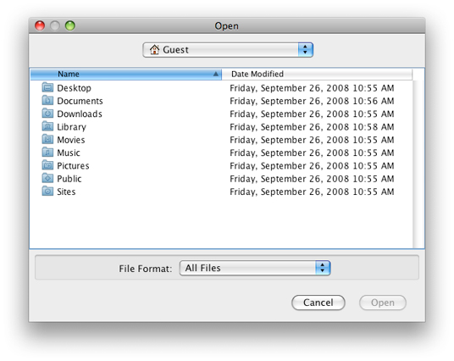Click the green zoom window button

click(70, 25)
